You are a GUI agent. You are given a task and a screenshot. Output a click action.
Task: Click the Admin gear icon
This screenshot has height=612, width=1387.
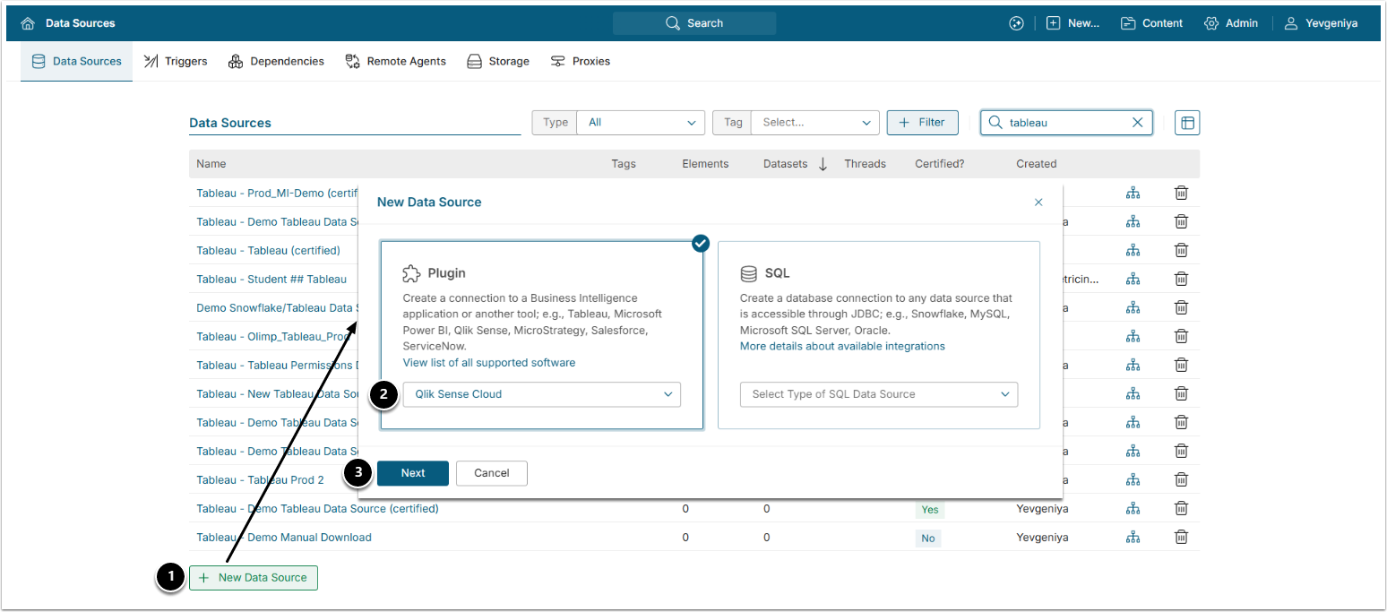click(1211, 23)
